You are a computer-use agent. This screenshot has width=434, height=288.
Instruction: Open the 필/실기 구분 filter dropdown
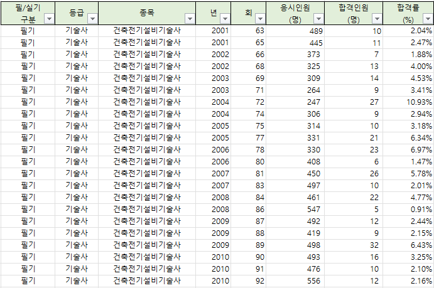pyautogui.click(x=50, y=19)
